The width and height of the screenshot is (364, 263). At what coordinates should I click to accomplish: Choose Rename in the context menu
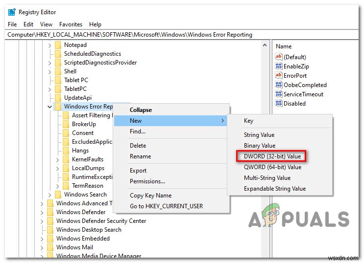tap(171, 156)
